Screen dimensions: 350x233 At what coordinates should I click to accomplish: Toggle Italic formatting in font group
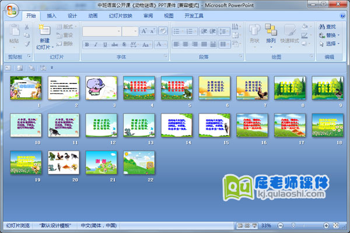point(96,44)
